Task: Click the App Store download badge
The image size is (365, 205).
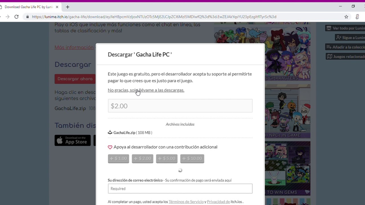Action: [x=72, y=140]
